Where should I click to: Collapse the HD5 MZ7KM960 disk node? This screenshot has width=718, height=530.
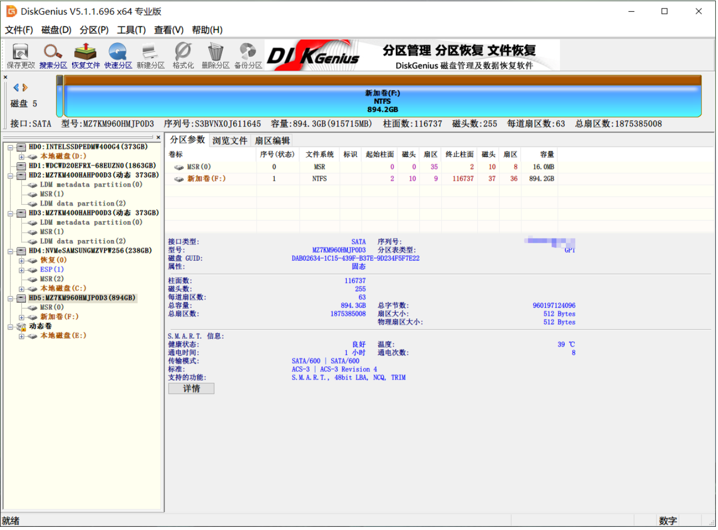click(10, 299)
